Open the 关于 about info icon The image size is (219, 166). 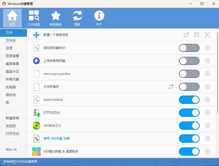pyautogui.click(x=99, y=18)
